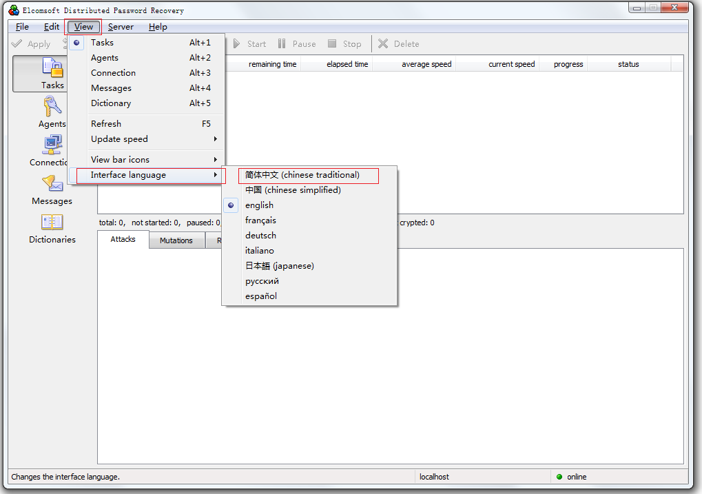This screenshot has width=702, height=494.
Task: Expand the View bar icons submenu
Action: tap(146, 160)
